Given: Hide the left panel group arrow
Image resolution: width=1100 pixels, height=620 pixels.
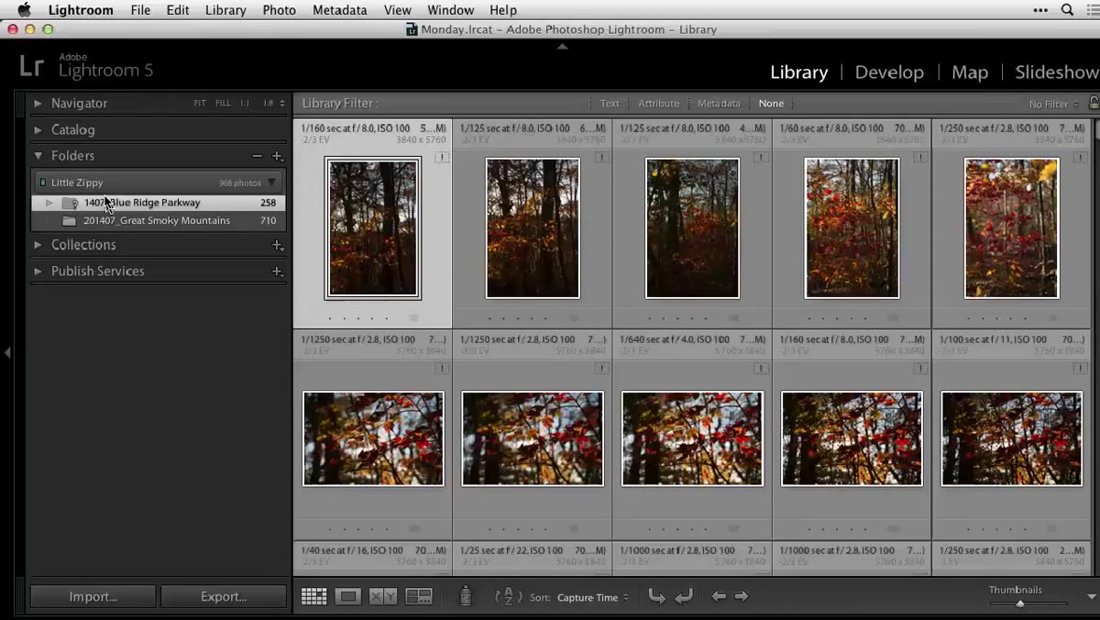Looking at the screenshot, I should click(7, 352).
